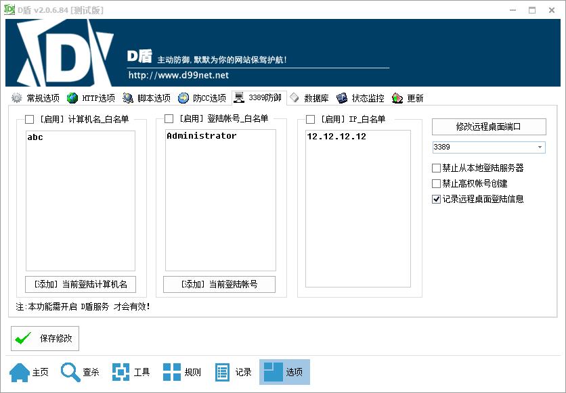This screenshot has width=566, height=393.
Task: Go to 主页 label in bottom navigation
Action: click(41, 372)
